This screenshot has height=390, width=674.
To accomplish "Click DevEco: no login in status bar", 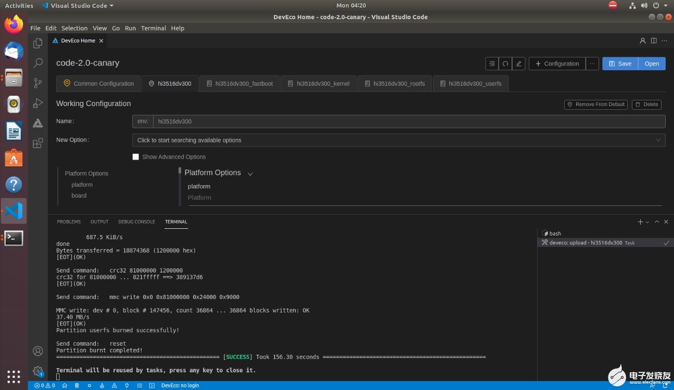I will click(x=180, y=386).
